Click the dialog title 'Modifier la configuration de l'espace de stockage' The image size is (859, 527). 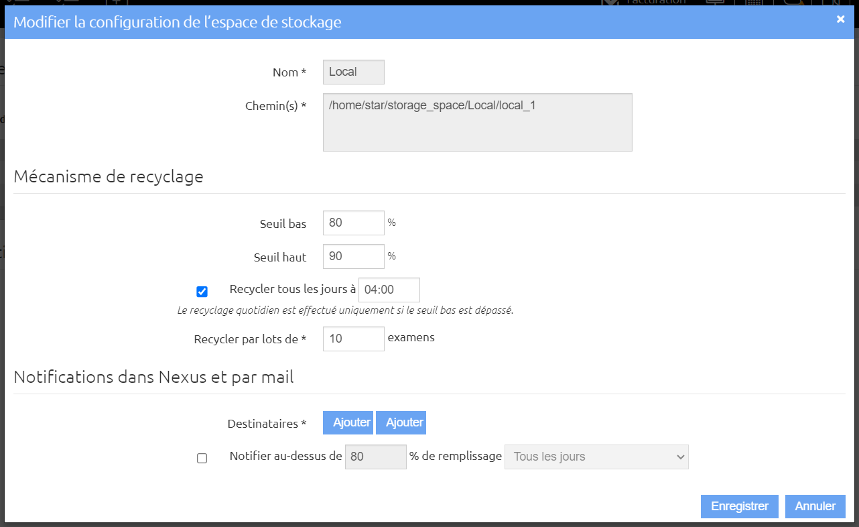tap(178, 22)
